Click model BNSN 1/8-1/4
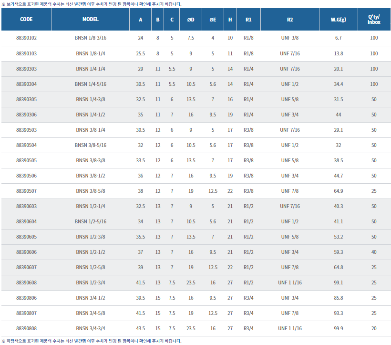Screen dimensions: 391x345 pos(90,53)
